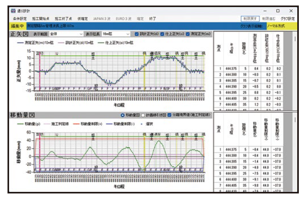
Task: Toggle the 分離境界値(施工判定線) checkbox
Action: click(x=169, y=115)
